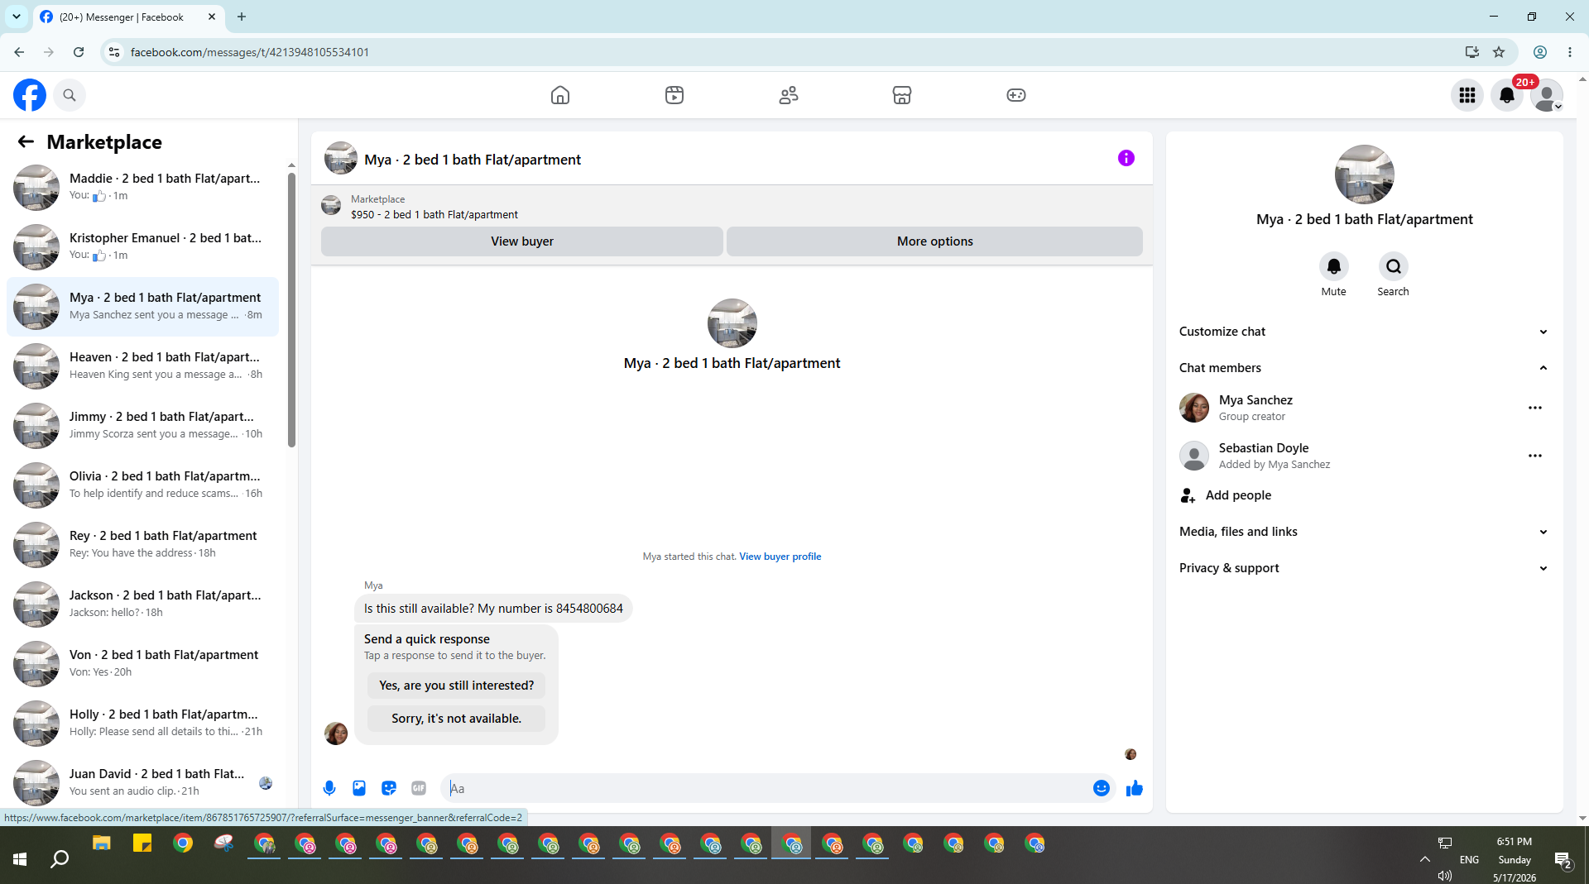Open File Explorer from the taskbar
The width and height of the screenshot is (1589, 884).
(102, 843)
